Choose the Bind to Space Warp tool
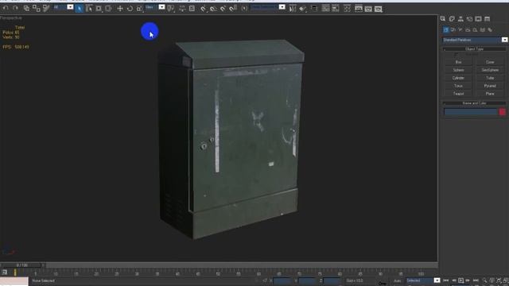This screenshot has width=509, height=286. click(46, 9)
